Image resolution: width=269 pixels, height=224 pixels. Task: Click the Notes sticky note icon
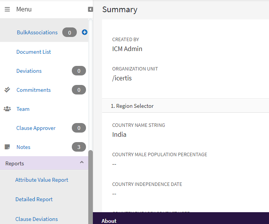click(7, 147)
